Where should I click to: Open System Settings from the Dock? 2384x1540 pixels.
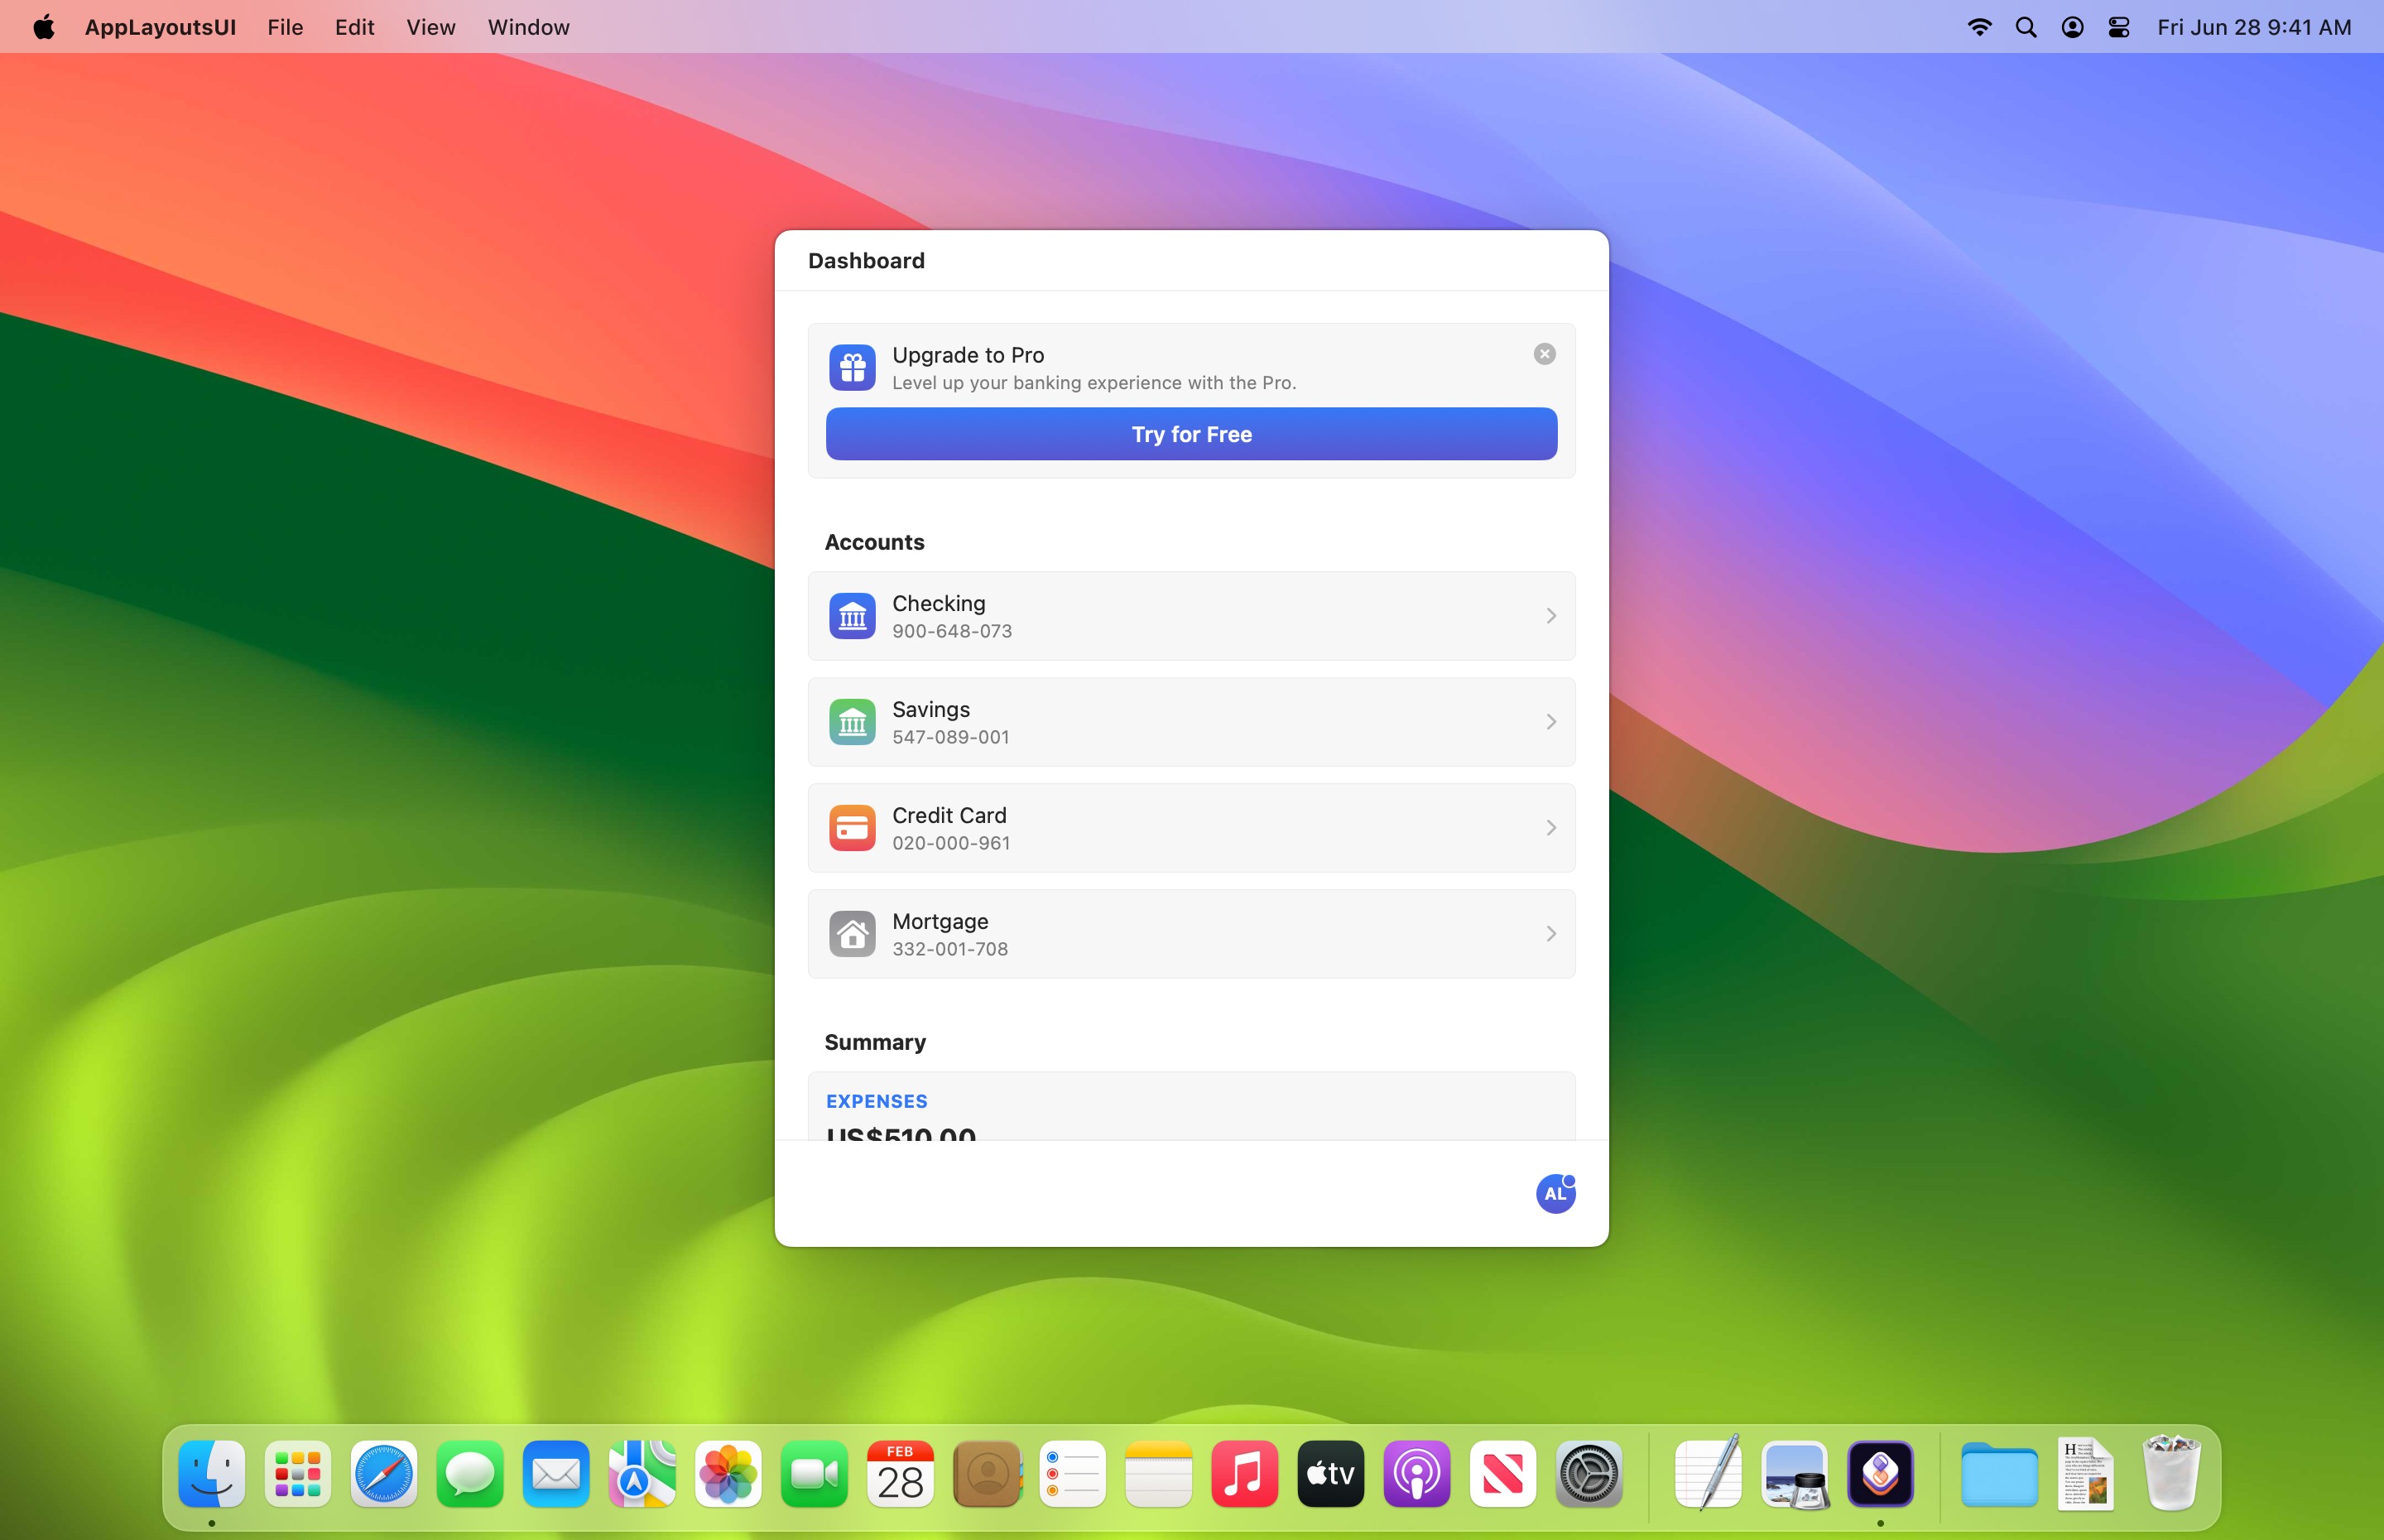[x=1589, y=1473]
